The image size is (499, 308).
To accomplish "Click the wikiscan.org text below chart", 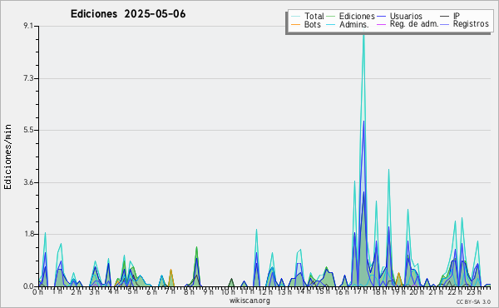I will point(249,301).
